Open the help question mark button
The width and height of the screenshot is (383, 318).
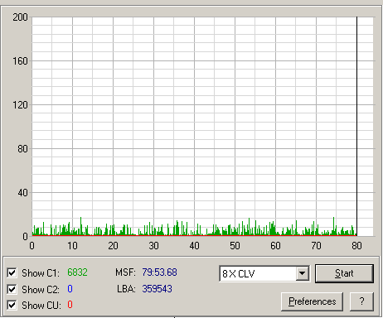click(x=361, y=301)
